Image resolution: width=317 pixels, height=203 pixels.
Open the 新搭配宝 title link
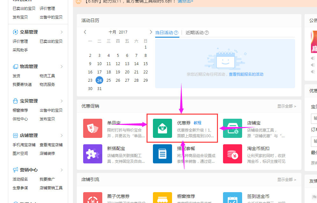[x=116, y=148]
